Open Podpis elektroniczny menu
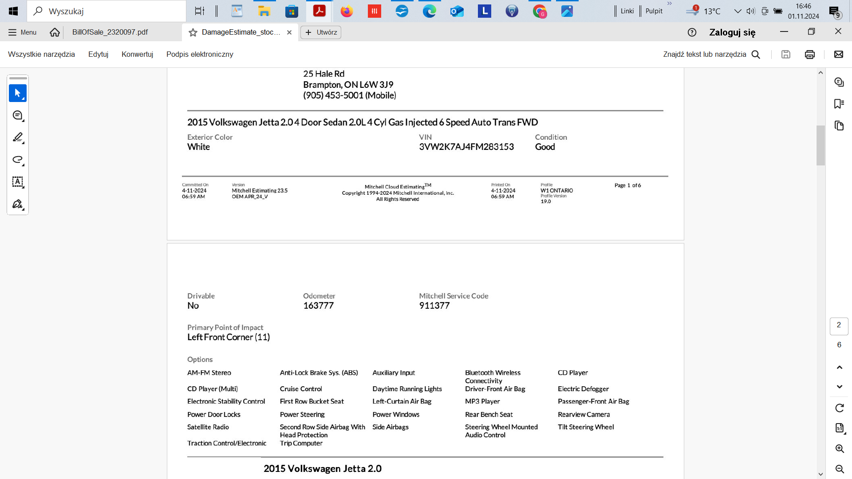Viewport: 852px width, 479px height. [200, 54]
